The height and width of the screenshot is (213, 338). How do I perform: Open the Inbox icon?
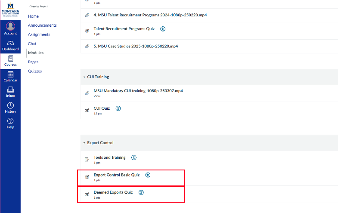click(x=10, y=90)
